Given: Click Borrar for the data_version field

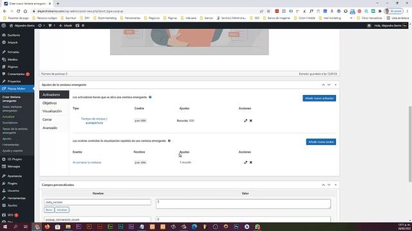Looking at the screenshot, I should [49, 210].
